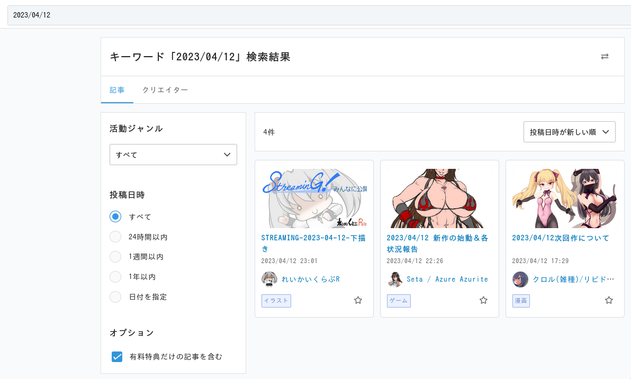The image size is (631, 379).
Task: Click the 2023/04/12 22:26 timestamp
Action: pos(415,261)
